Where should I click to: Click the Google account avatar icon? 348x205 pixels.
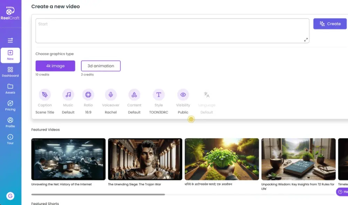click(10, 196)
